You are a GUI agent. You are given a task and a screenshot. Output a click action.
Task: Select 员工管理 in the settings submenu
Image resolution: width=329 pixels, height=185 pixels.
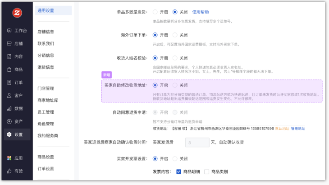(46, 112)
